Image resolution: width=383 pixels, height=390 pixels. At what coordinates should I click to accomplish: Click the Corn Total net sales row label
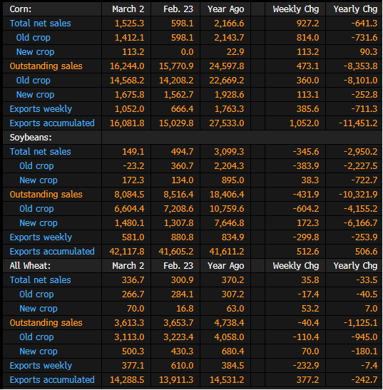41,24
